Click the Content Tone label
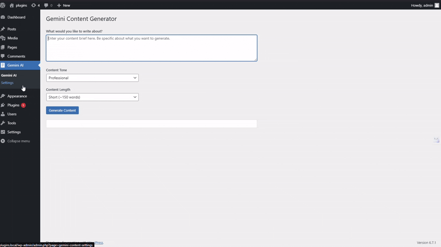 (x=56, y=70)
